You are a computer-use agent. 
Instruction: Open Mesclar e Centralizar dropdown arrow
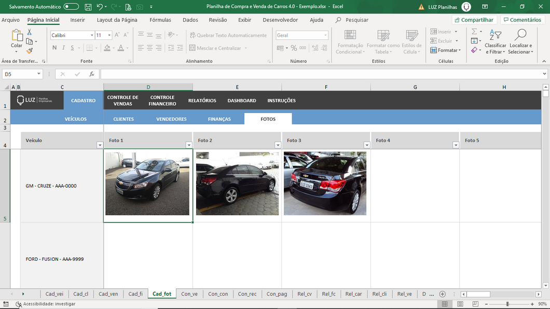[245, 48]
